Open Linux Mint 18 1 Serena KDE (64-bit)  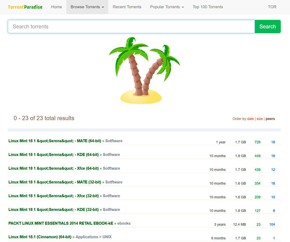tap(53, 154)
